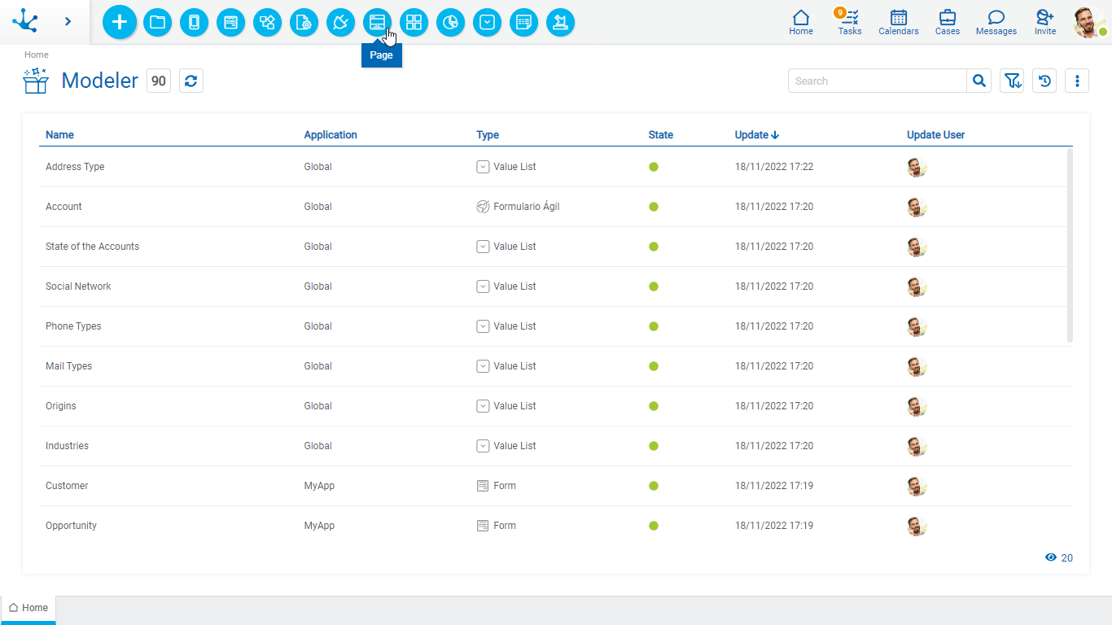Image resolution: width=1112 pixels, height=625 pixels.
Task: Click the green state dot for Origins
Action: tap(654, 406)
